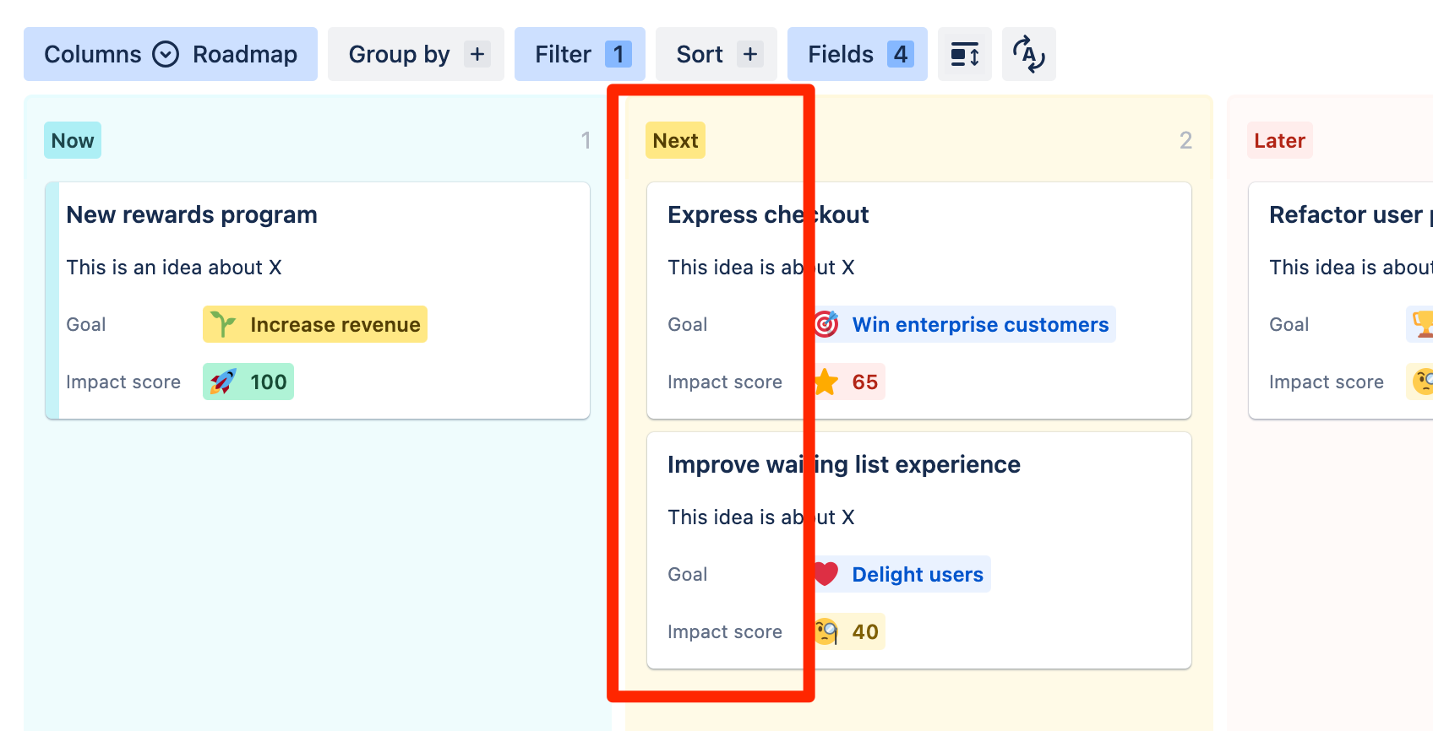1433x731 pixels.
Task: Click the Now column item count 1
Action: (586, 140)
